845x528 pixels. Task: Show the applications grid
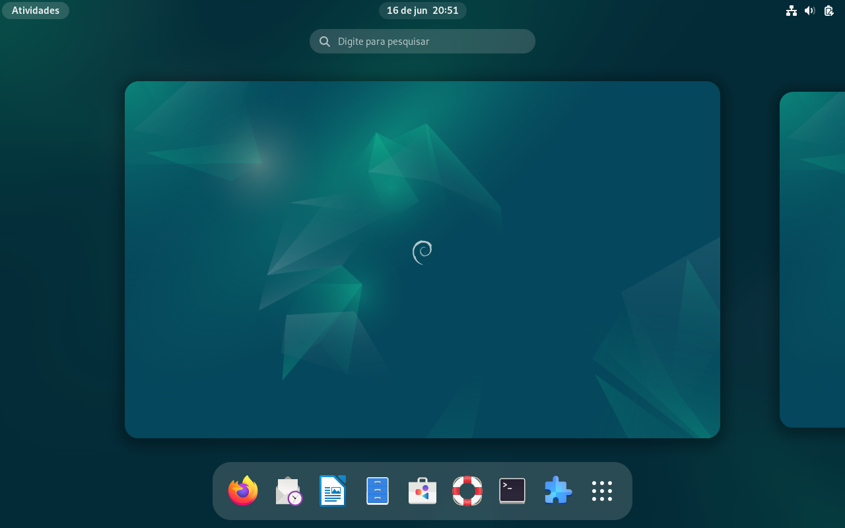(x=602, y=491)
